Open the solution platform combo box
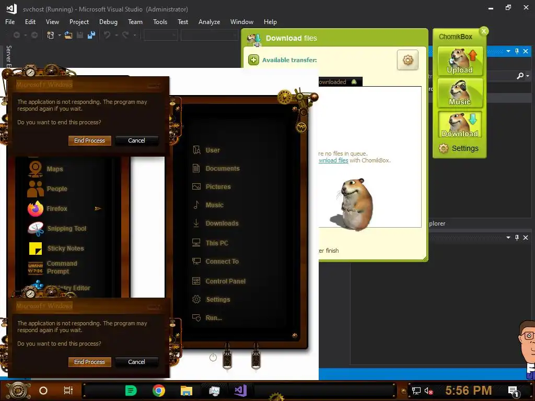 tap(209, 35)
